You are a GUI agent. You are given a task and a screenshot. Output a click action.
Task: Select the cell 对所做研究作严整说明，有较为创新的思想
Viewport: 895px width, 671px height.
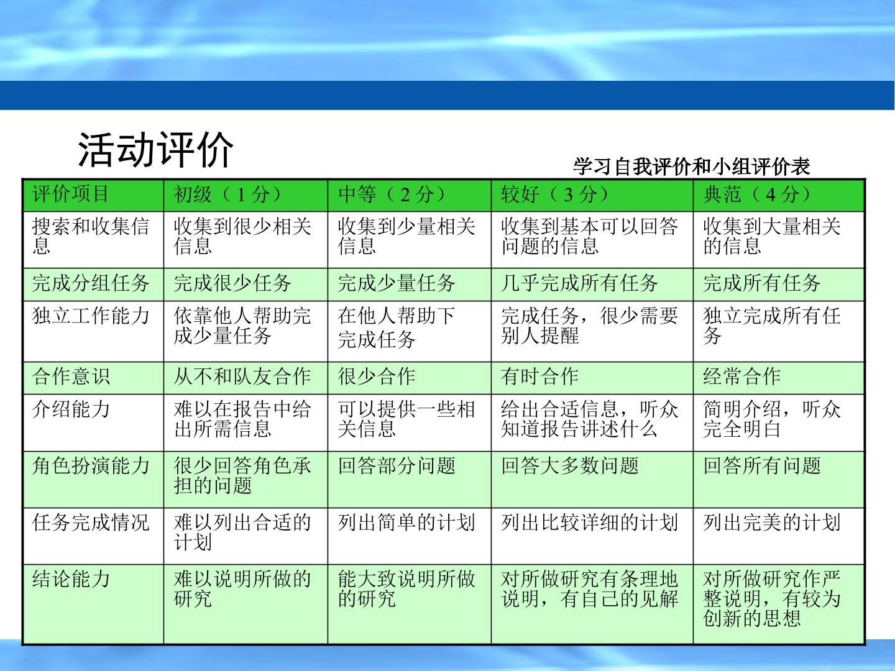[x=779, y=604]
